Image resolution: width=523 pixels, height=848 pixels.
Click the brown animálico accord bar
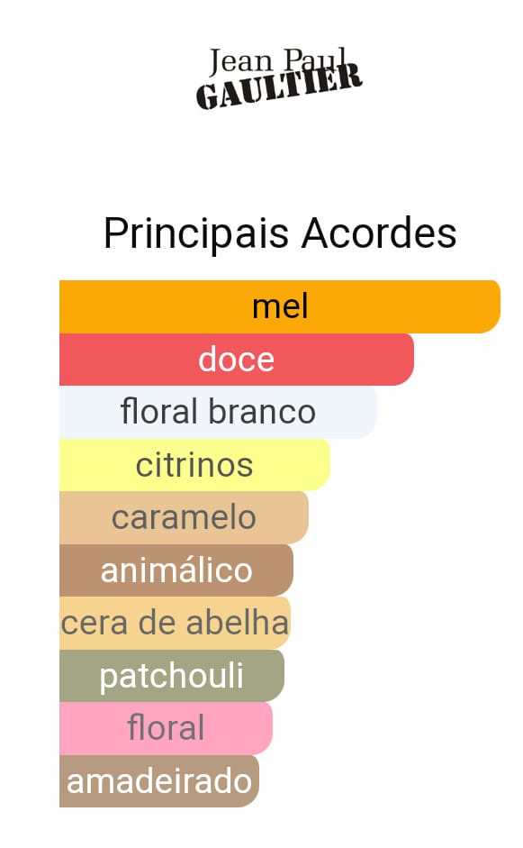tap(176, 570)
